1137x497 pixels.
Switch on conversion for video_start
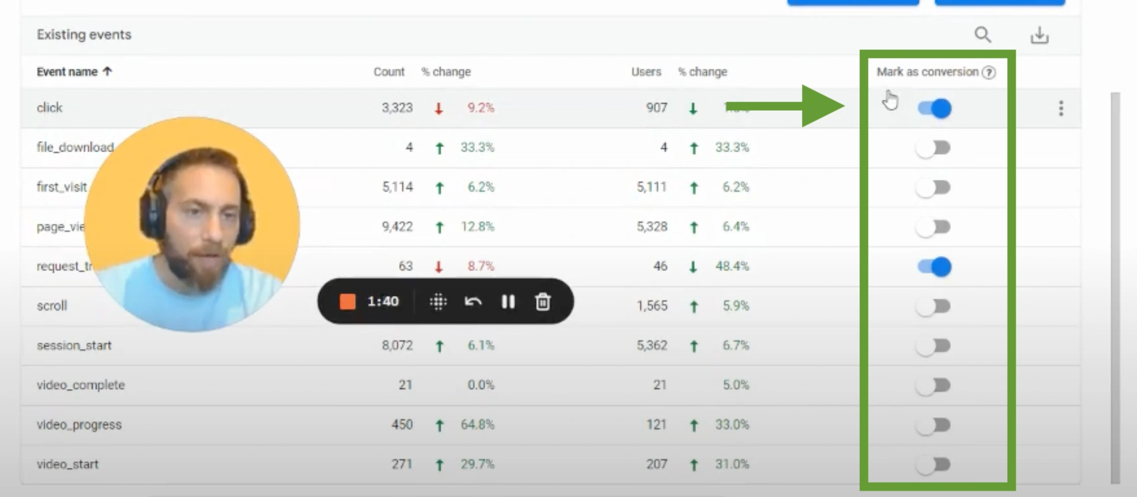click(933, 465)
